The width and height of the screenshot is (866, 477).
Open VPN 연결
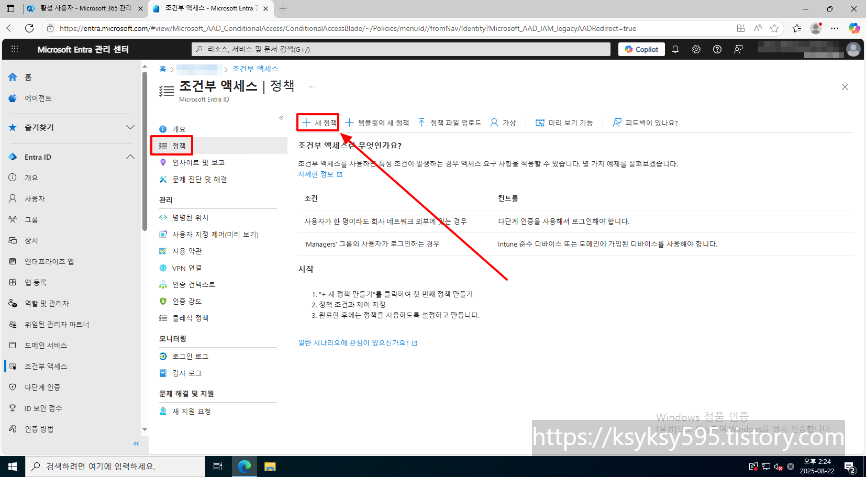[x=187, y=268]
